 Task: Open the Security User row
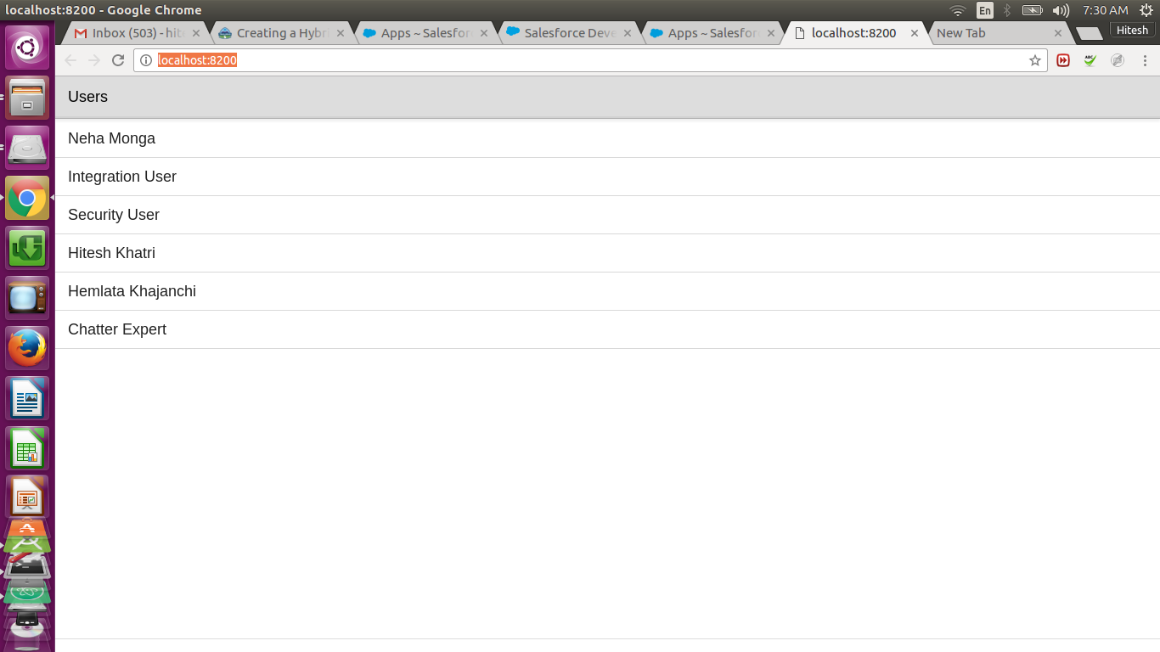608,215
